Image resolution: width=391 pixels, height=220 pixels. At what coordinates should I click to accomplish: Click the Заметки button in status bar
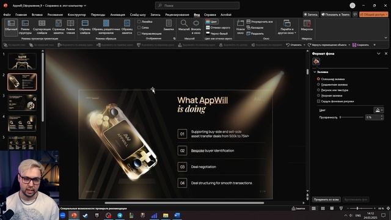point(298,208)
